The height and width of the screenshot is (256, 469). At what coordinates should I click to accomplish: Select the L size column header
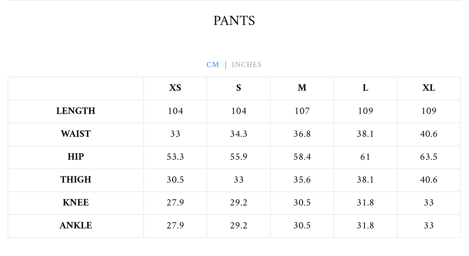tap(365, 88)
